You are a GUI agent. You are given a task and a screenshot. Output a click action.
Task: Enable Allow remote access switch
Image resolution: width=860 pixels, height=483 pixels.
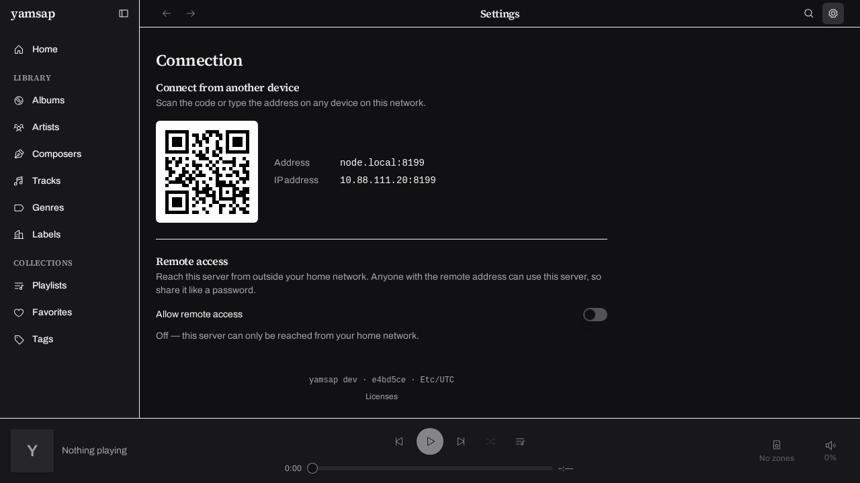pos(595,315)
